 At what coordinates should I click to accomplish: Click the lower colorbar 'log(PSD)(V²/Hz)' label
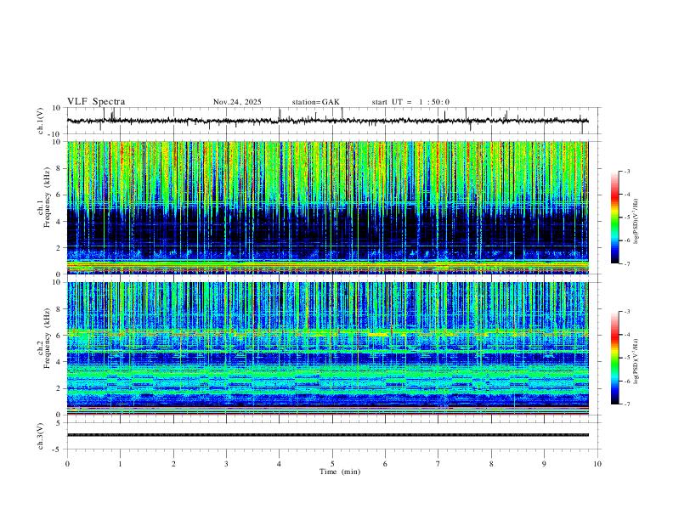[x=636, y=361]
